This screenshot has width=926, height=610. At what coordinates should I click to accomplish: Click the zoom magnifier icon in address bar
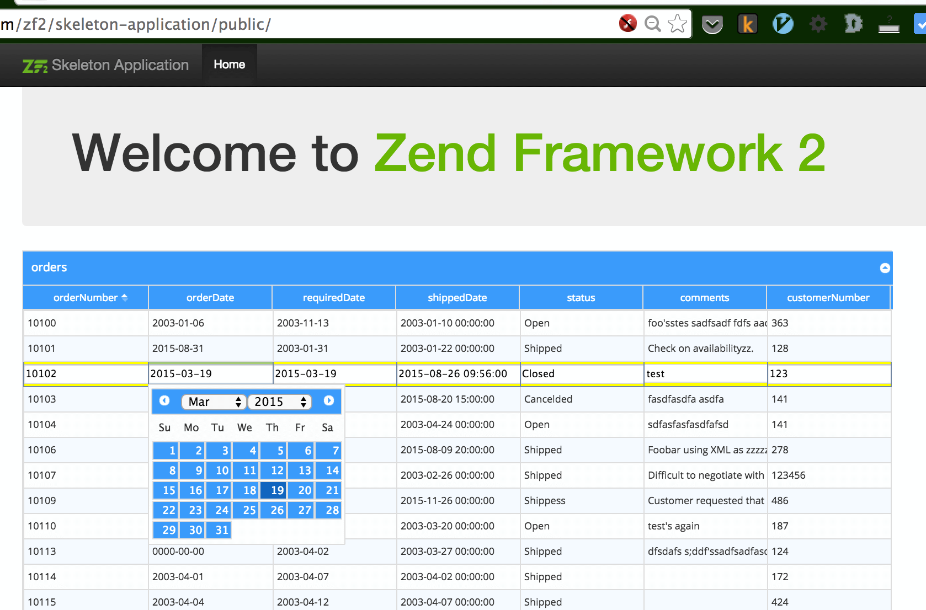pos(652,24)
